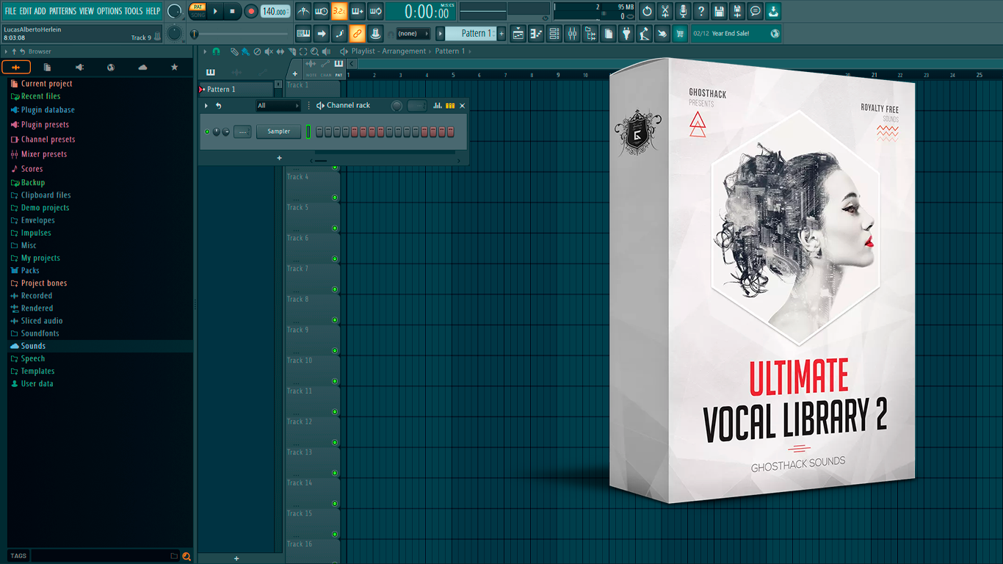
Task: Open the All channel filter dropdown
Action: pos(278,106)
